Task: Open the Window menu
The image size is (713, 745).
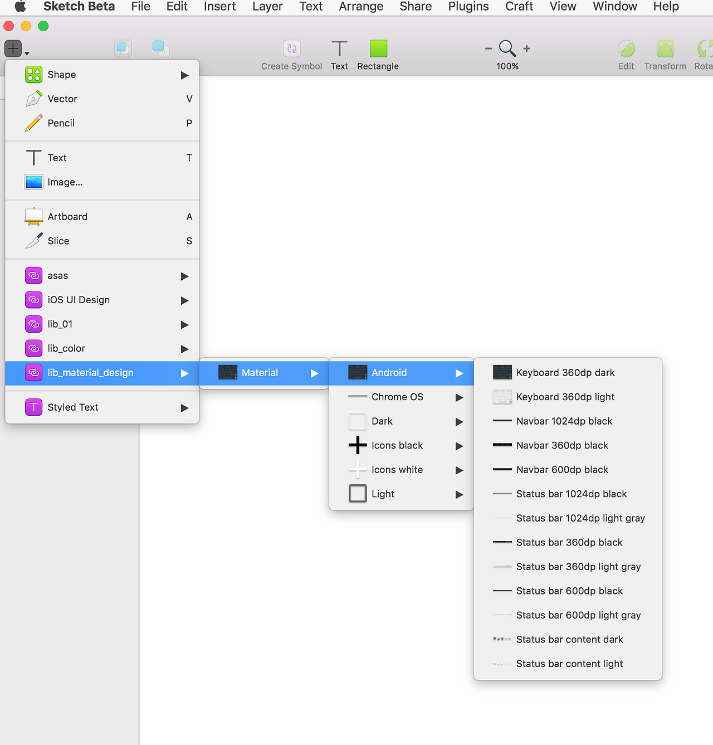Action: pyautogui.click(x=615, y=7)
